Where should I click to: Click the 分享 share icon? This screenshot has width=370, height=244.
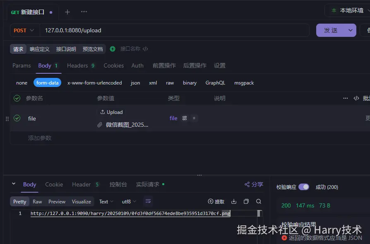tap(254, 184)
